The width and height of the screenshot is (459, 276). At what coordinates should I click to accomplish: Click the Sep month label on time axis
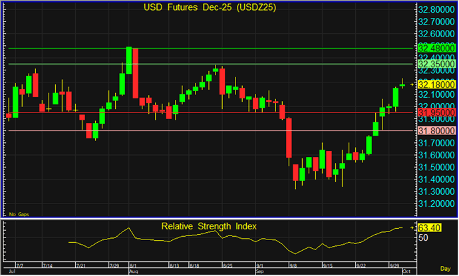260,272
